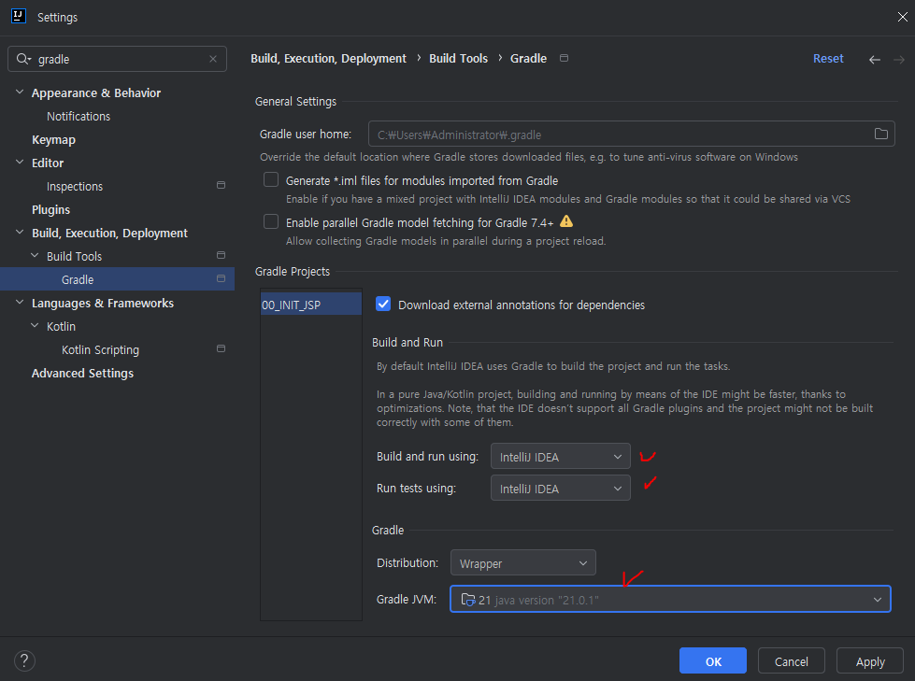Click OK to confirm settings
Viewport: 915px width, 681px height.
713,661
